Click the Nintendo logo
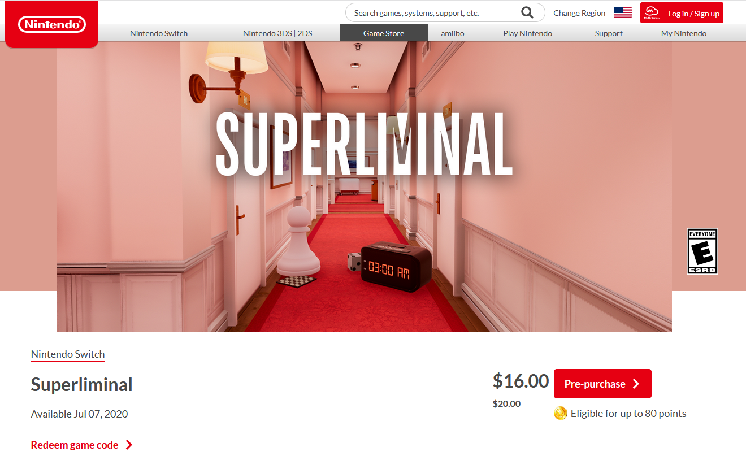The image size is (746, 469). (51, 24)
